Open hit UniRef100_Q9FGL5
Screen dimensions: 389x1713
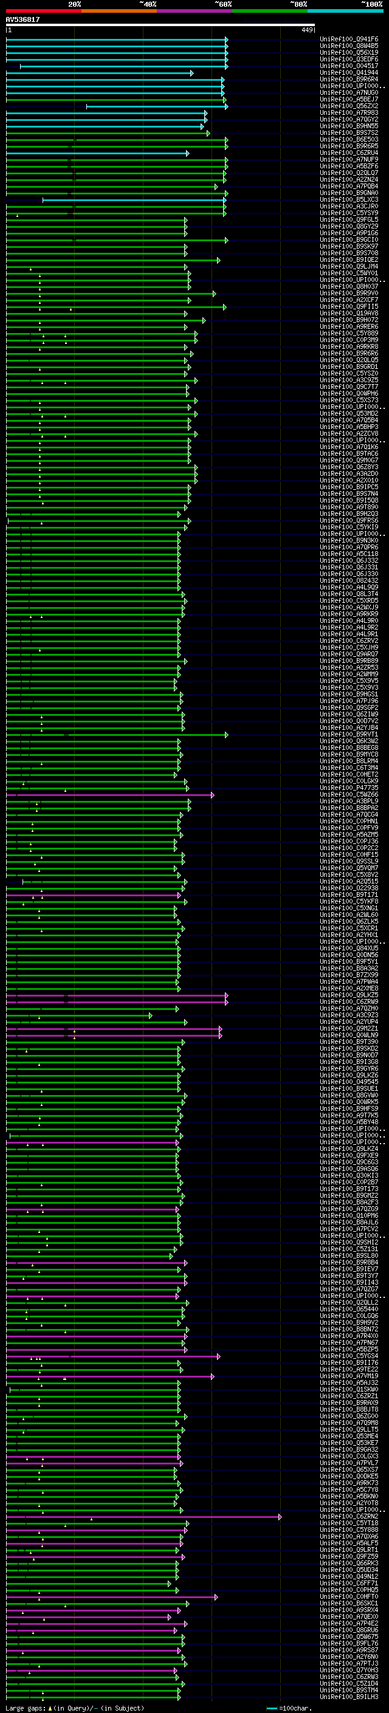point(349,219)
